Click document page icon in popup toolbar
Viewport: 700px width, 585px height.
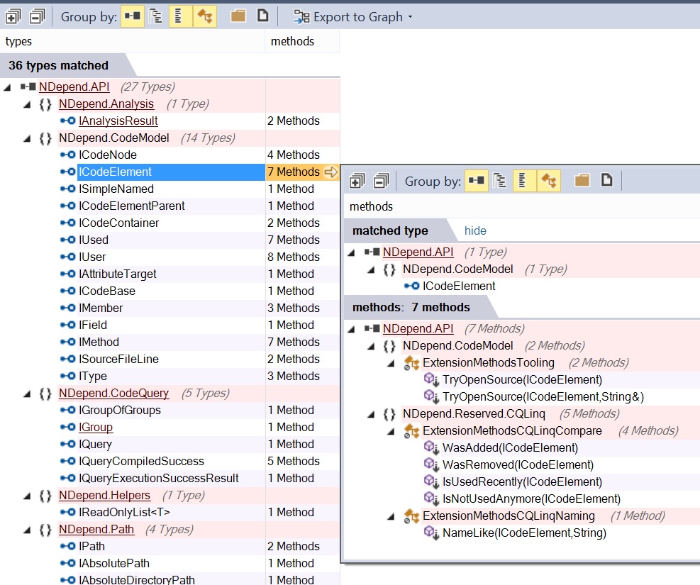[x=606, y=181]
